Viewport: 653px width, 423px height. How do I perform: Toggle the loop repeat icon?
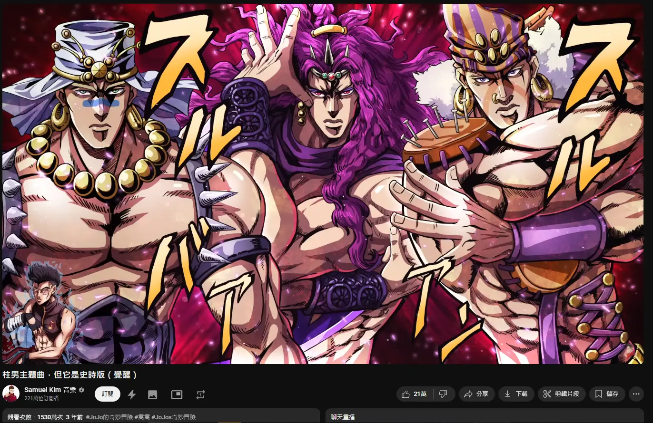[x=200, y=394]
